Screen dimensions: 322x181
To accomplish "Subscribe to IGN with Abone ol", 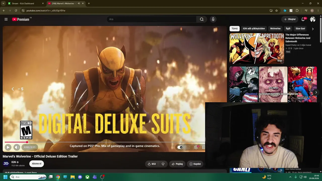I will [36, 164].
